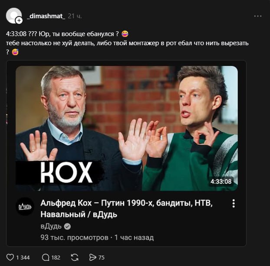Image resolution: width=270 pixels, height=266 pixels.
Task: Open the 'Альфред Кох – Путин 1990-х' video title
Action: coord(125,209)
